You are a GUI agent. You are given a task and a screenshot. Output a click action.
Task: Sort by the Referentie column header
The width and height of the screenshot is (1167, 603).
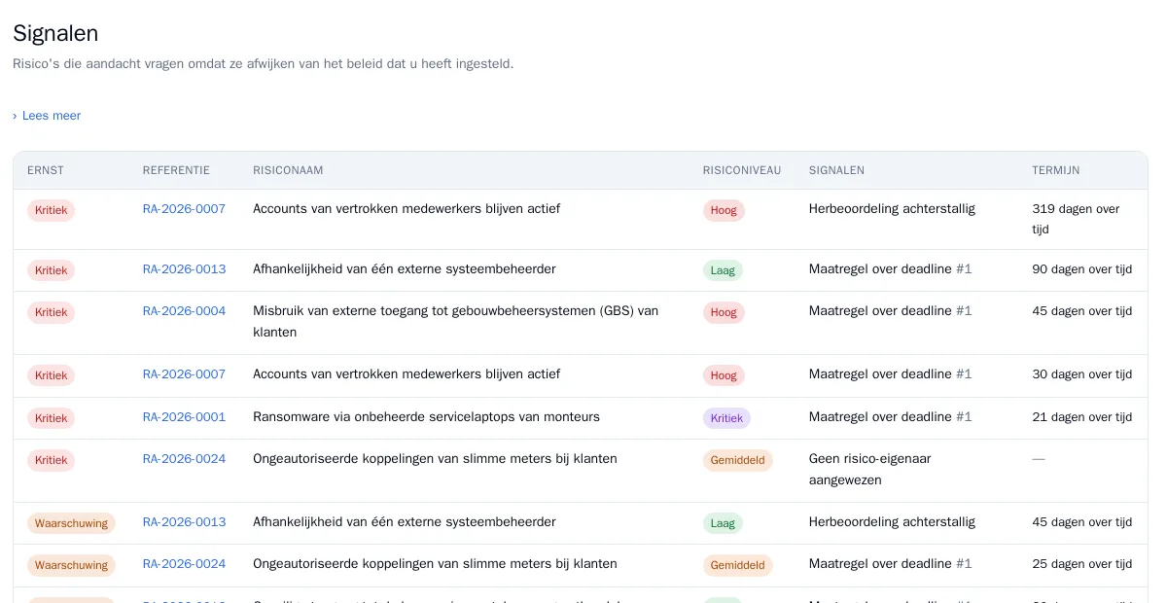point(176,170)
